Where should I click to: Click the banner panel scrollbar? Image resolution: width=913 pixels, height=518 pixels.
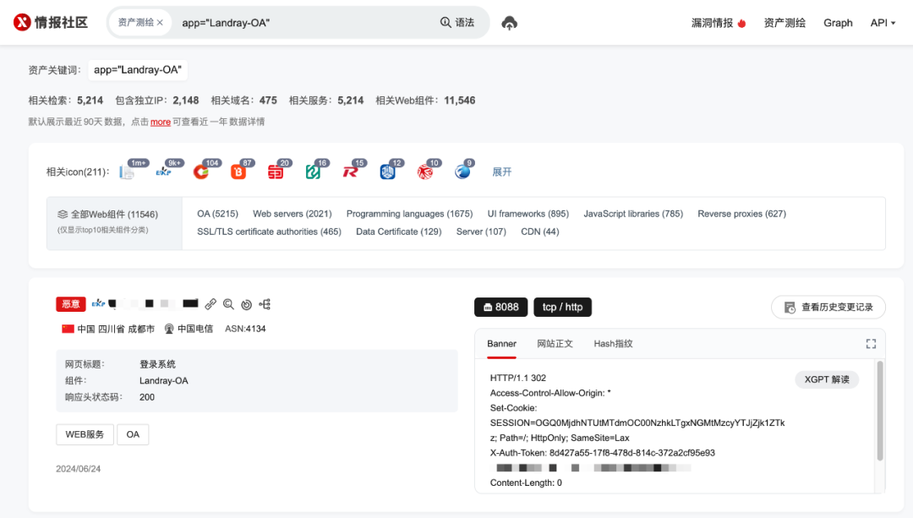[880, 411]
